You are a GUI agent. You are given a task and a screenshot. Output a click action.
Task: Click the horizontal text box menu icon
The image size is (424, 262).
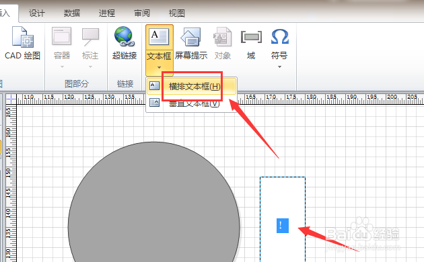click(154, 86)
